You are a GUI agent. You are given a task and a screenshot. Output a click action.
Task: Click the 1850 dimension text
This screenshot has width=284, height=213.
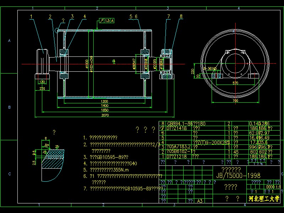pos(105,110)
